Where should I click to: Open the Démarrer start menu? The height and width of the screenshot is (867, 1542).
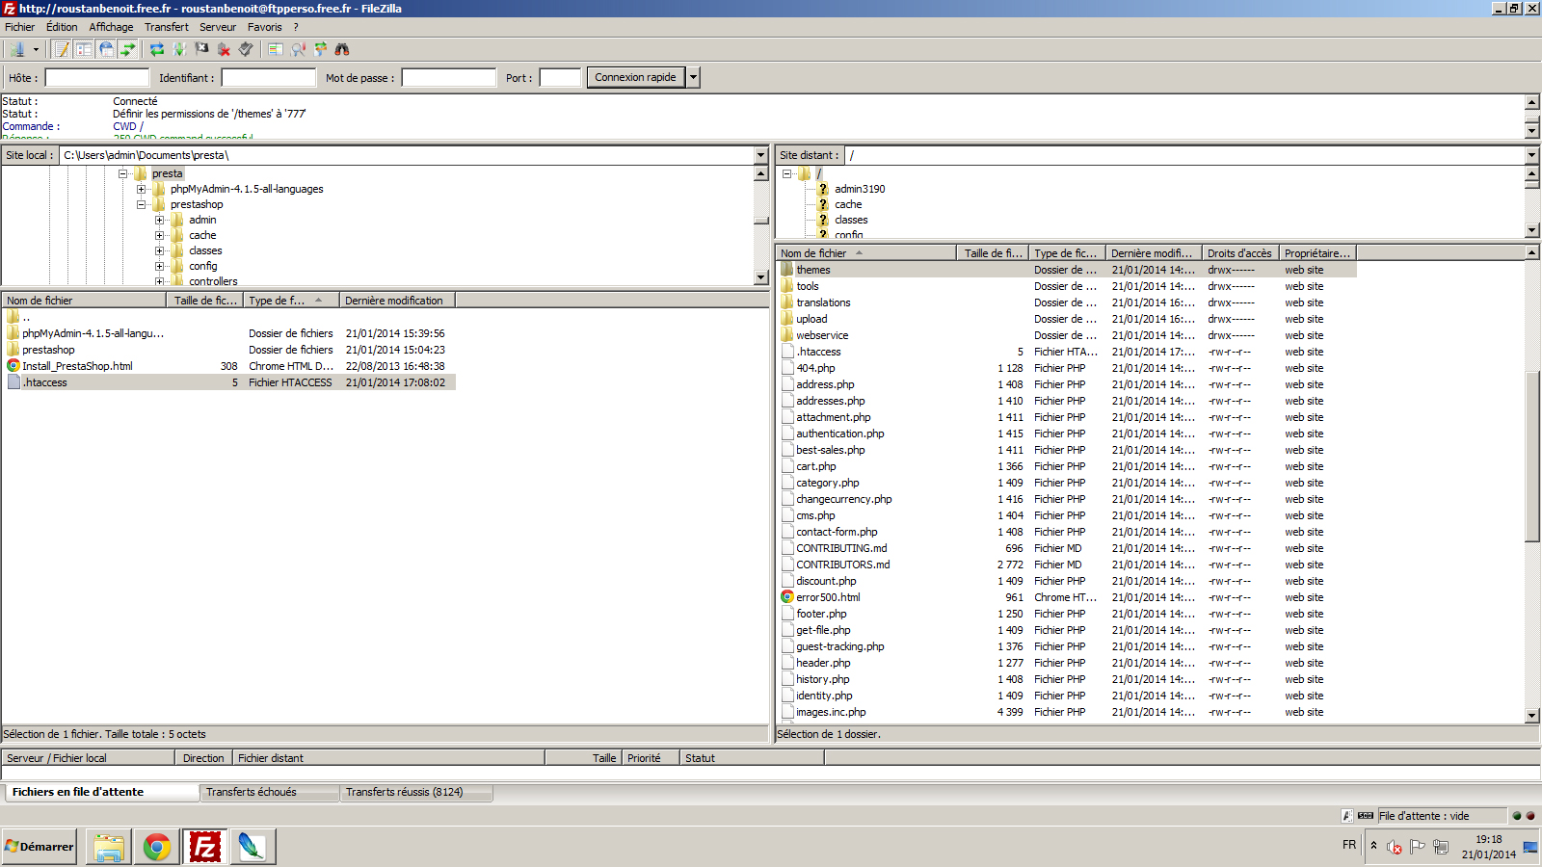(x=40, y=847)
